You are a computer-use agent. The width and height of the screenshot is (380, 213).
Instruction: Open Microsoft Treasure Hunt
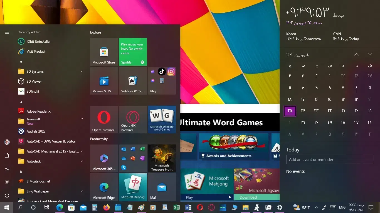[x=162, y=158]
